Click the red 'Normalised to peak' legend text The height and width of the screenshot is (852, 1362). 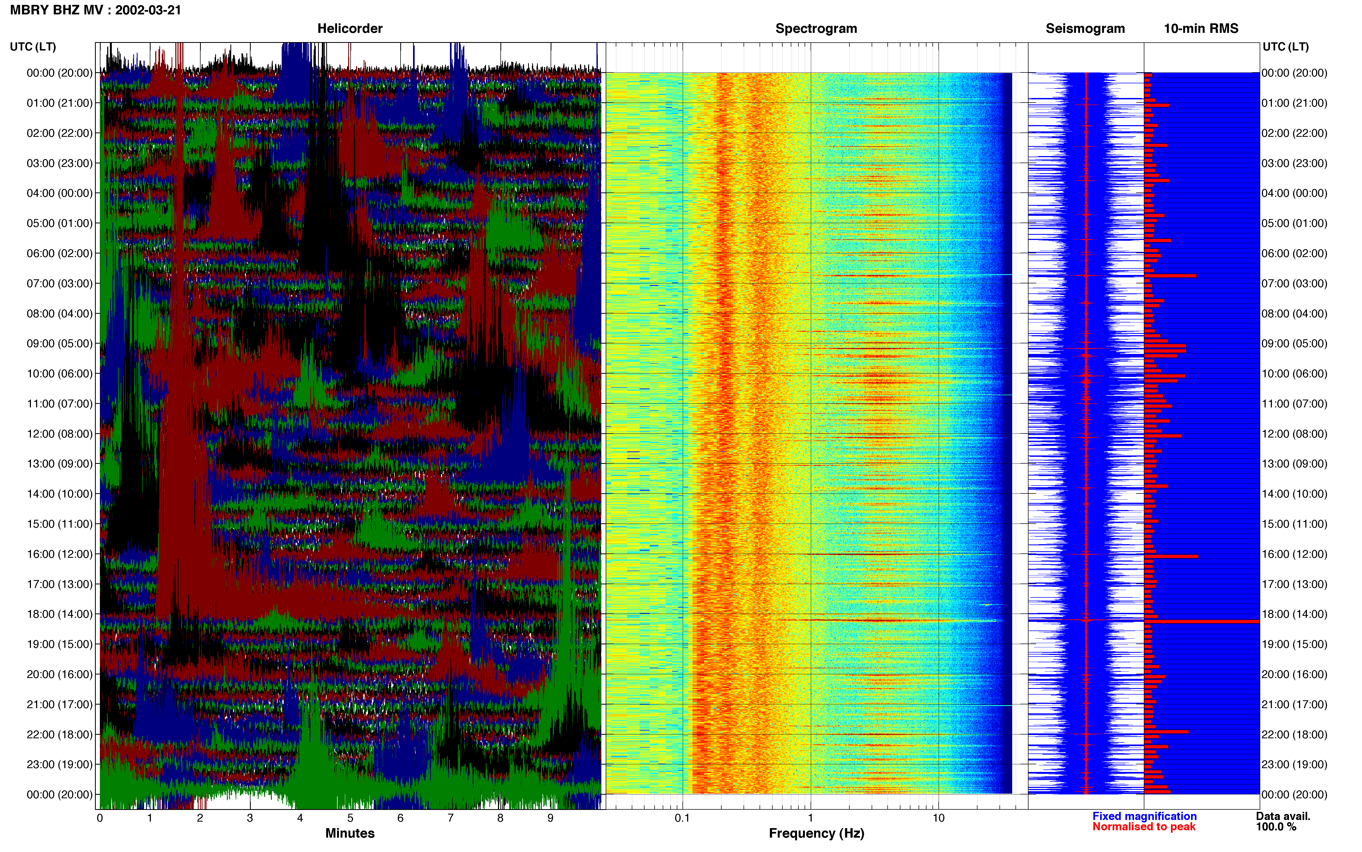pos(1144,827)
